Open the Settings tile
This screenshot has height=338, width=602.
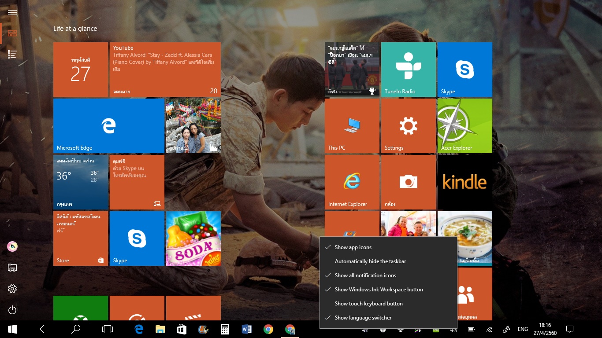pos(409,126)
